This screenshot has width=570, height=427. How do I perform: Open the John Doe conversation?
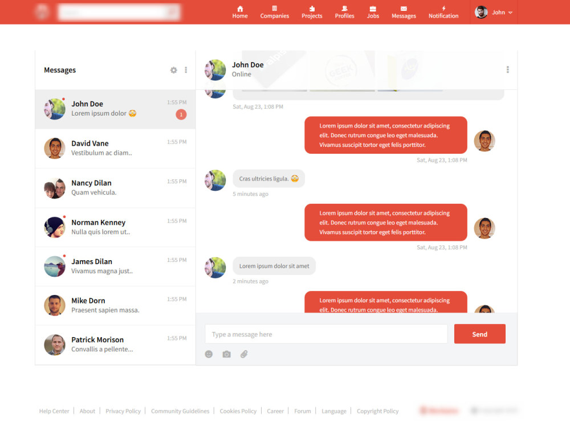(115, 109)
